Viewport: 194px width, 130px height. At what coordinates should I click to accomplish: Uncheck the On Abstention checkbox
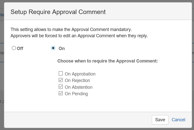click(60, 87)
